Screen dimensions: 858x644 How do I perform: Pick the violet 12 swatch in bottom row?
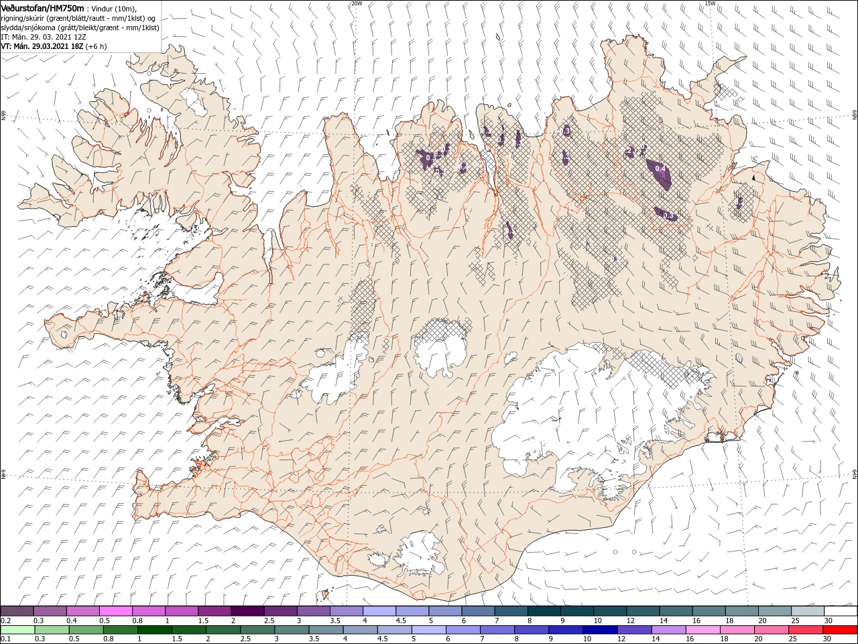coord(634,630)
